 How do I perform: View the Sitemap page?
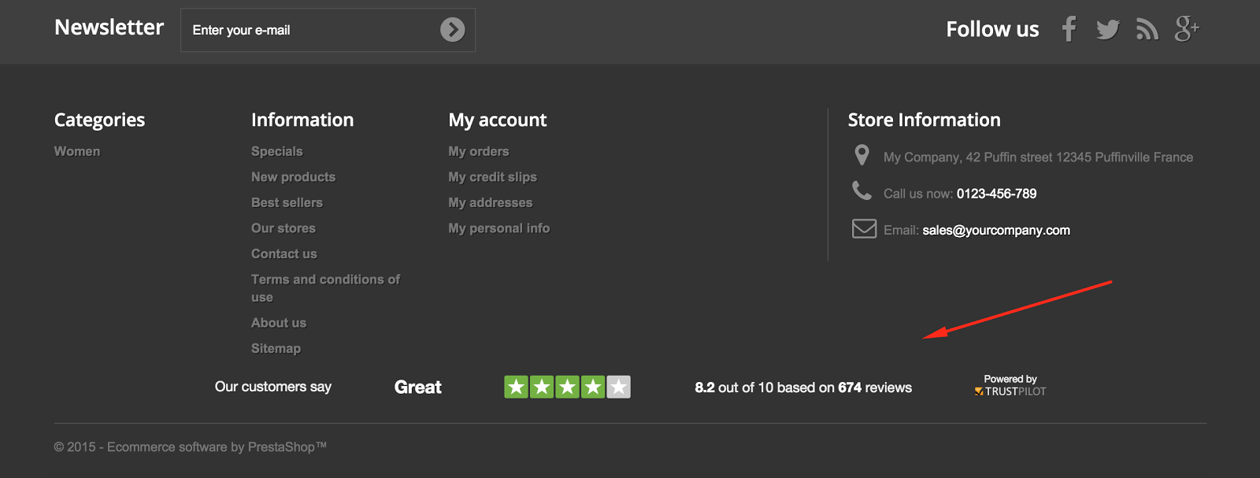(276, 348)
